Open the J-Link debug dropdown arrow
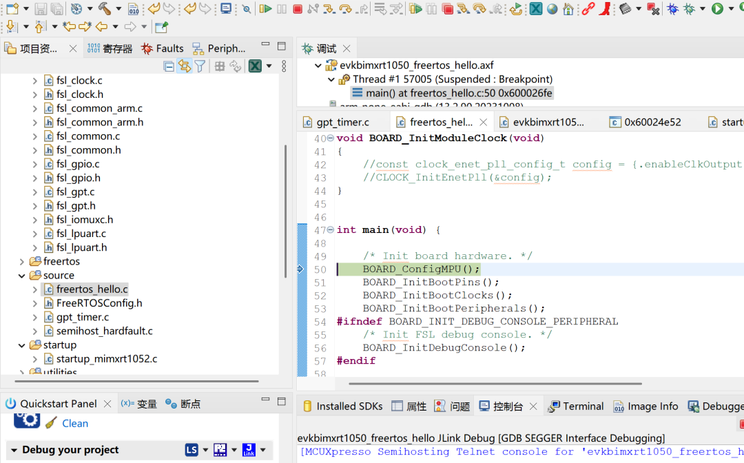 (x=263, y=450)
